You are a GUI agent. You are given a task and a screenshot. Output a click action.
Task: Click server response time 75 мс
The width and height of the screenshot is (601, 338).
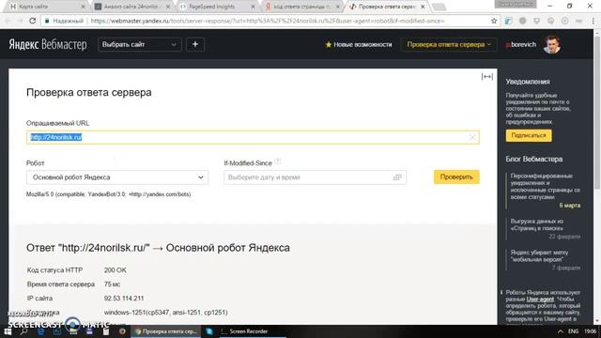pos(112,284)
